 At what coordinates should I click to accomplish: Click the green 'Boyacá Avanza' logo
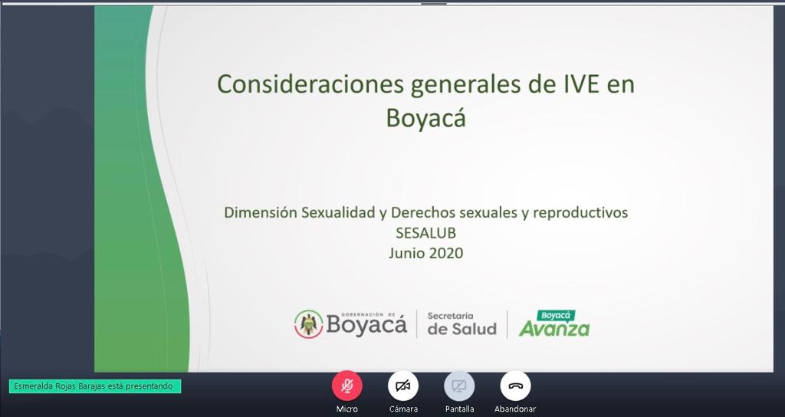point(554,324)
